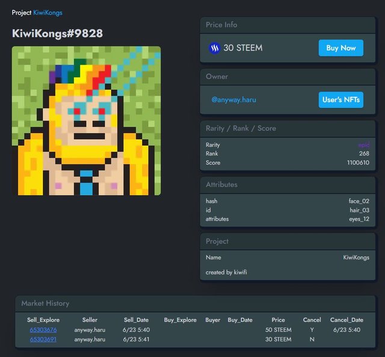Select the epic rarity value
Viewport: 385px width, 357px height.
click(363, 144)
